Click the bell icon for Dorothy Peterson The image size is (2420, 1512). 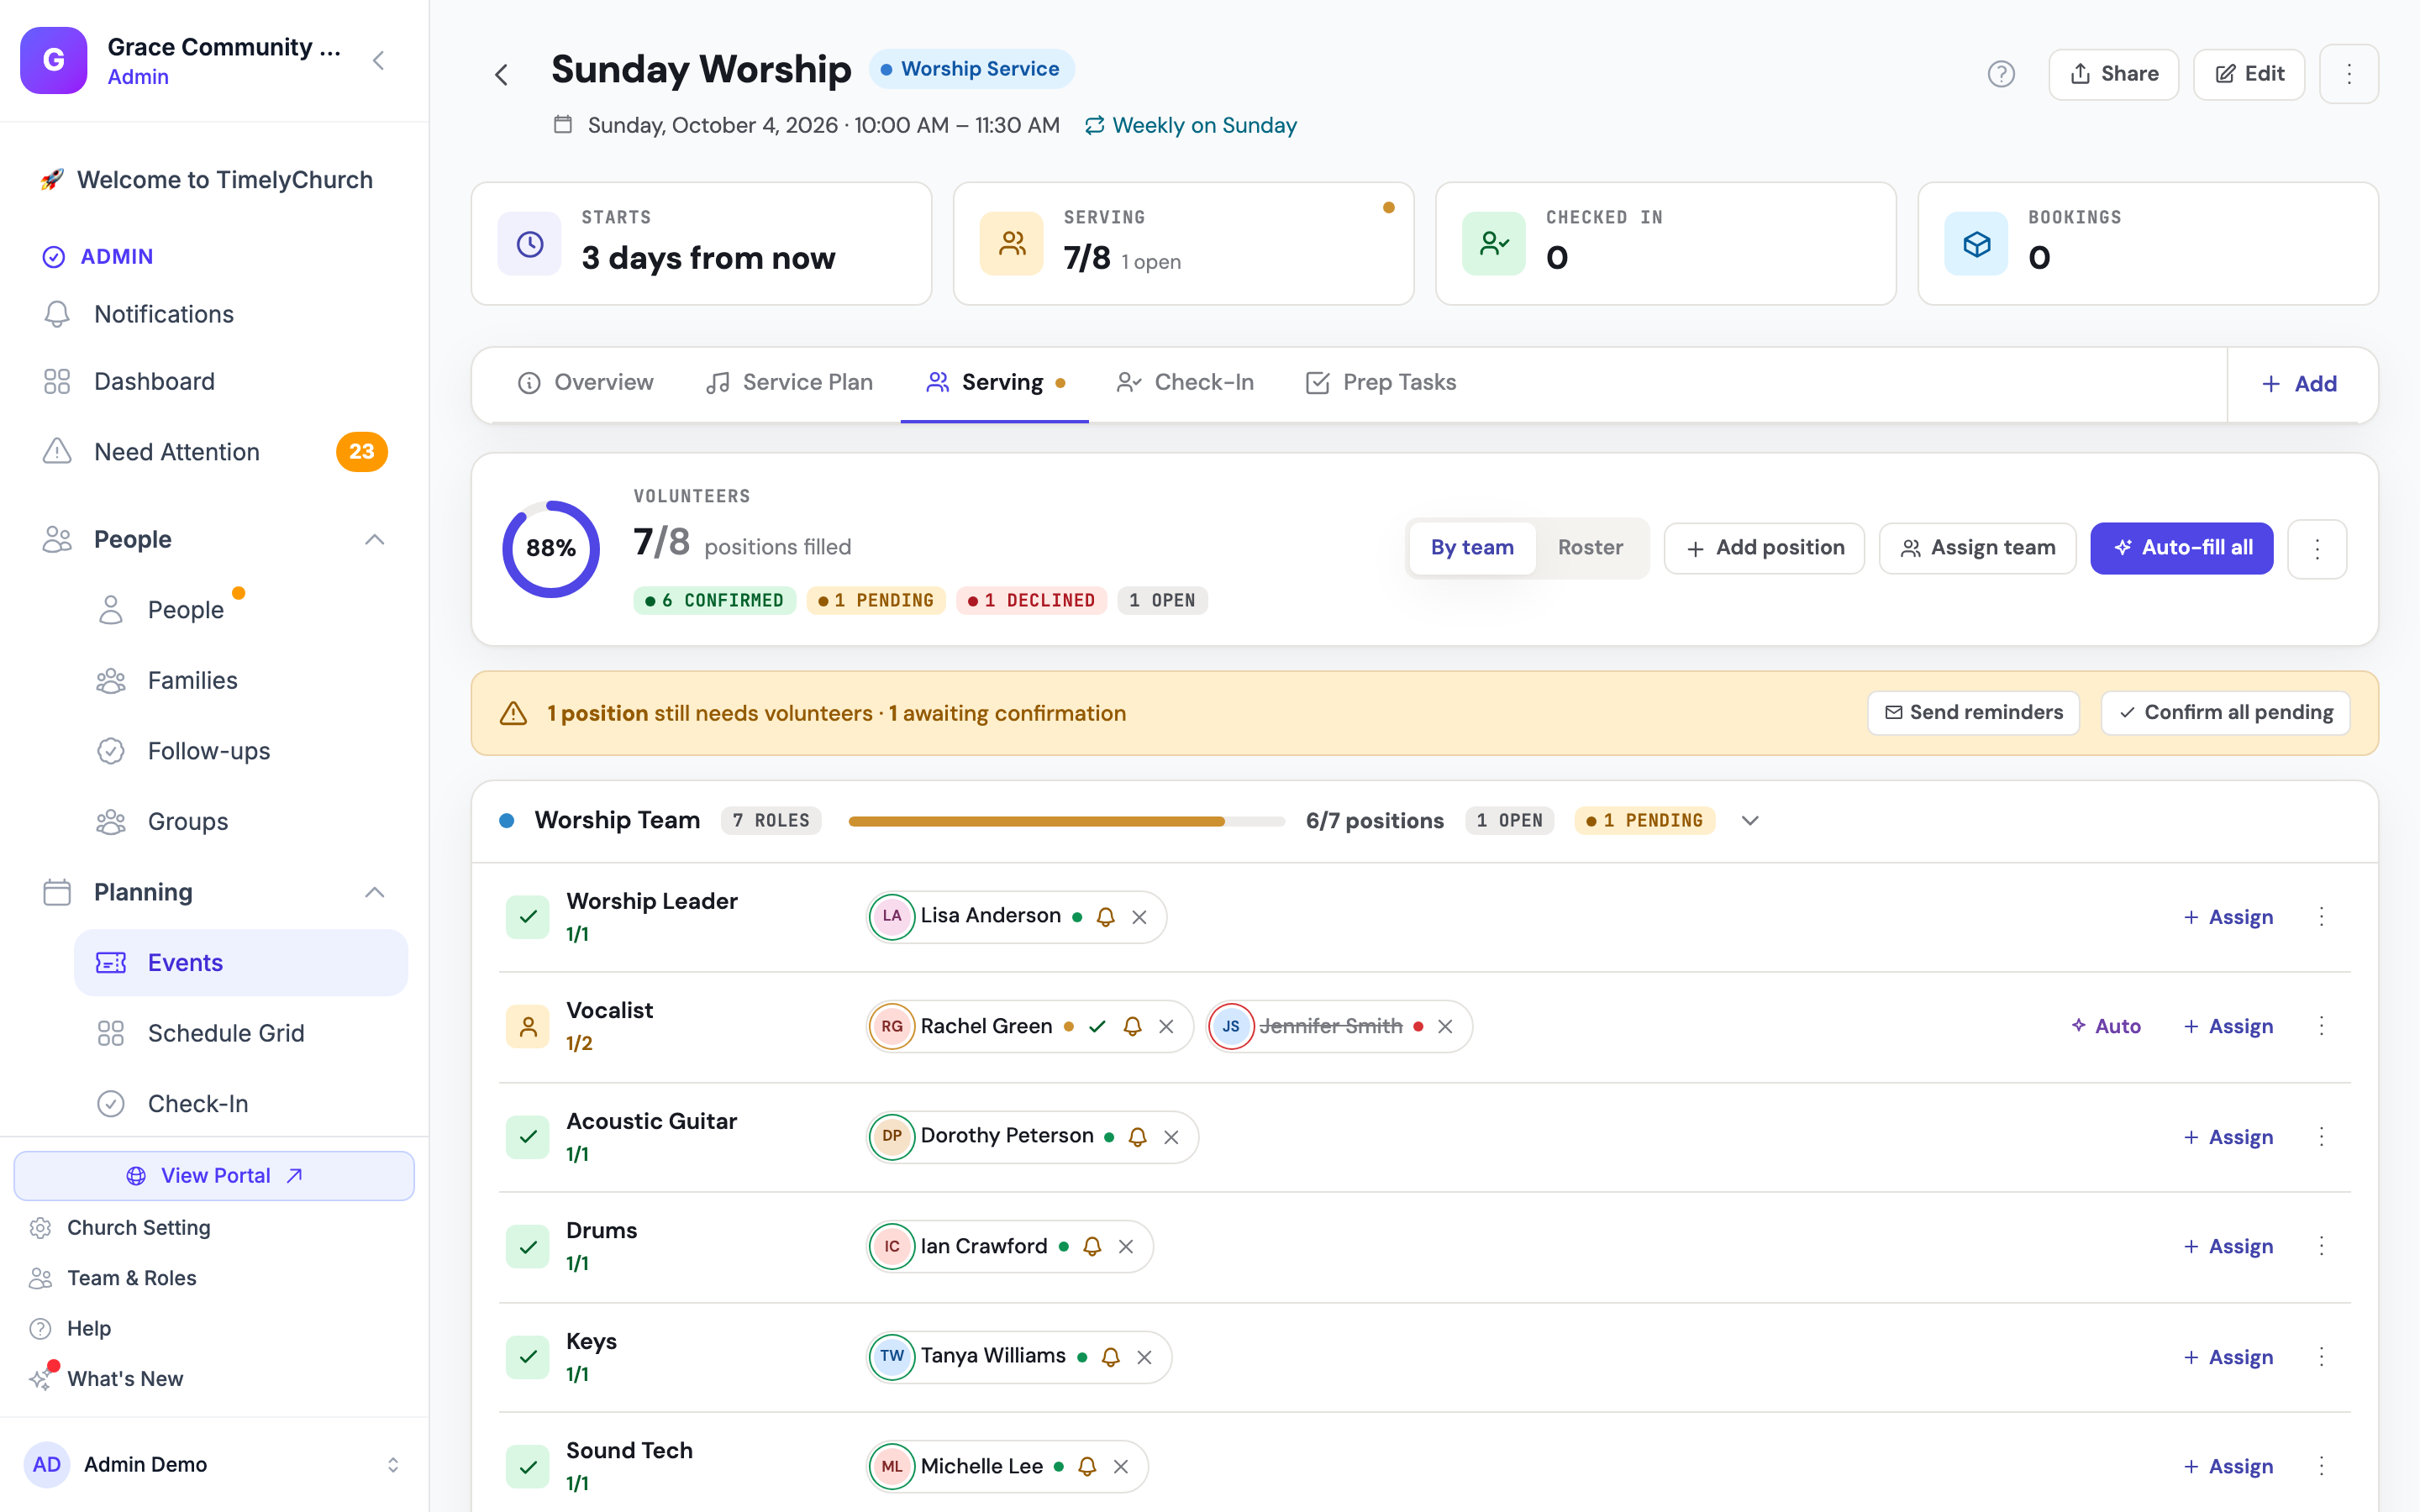[x=1137, y=1137]
